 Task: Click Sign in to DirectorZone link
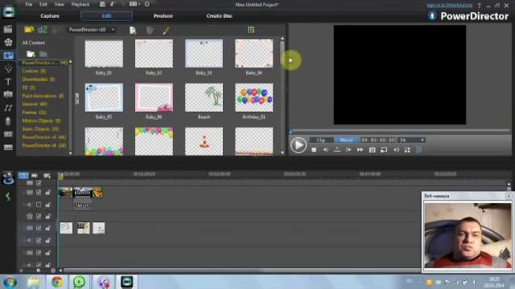(x=449, y=5)
